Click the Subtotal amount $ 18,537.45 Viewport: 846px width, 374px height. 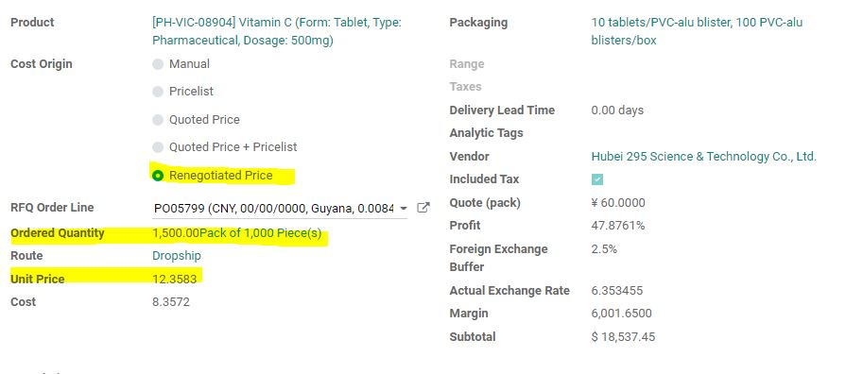[623, 337]
